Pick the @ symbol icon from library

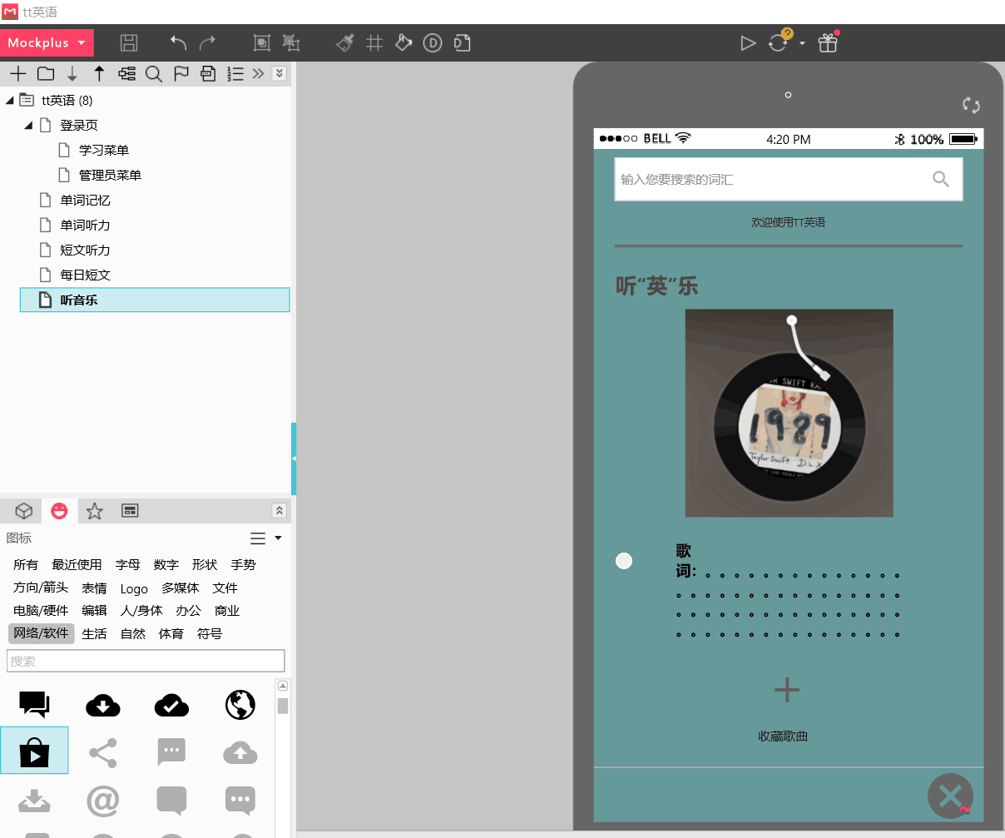(x=103, y=801)
